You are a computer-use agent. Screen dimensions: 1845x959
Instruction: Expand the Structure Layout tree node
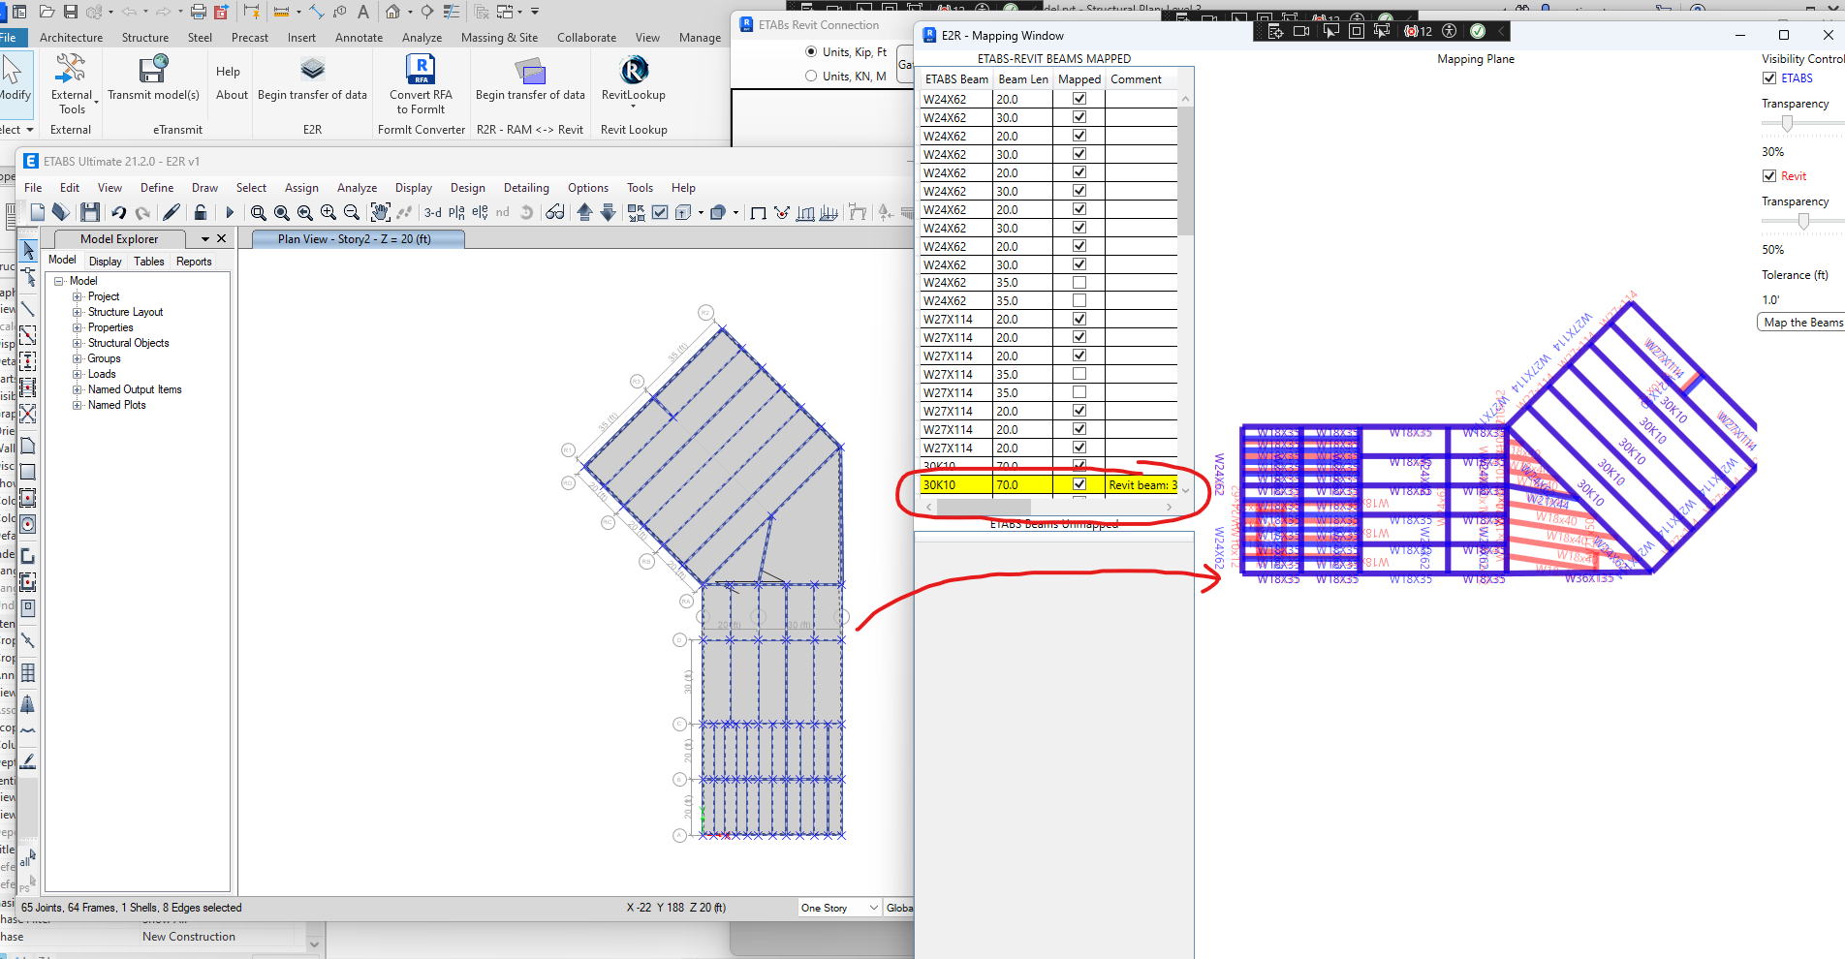[78, 312]
